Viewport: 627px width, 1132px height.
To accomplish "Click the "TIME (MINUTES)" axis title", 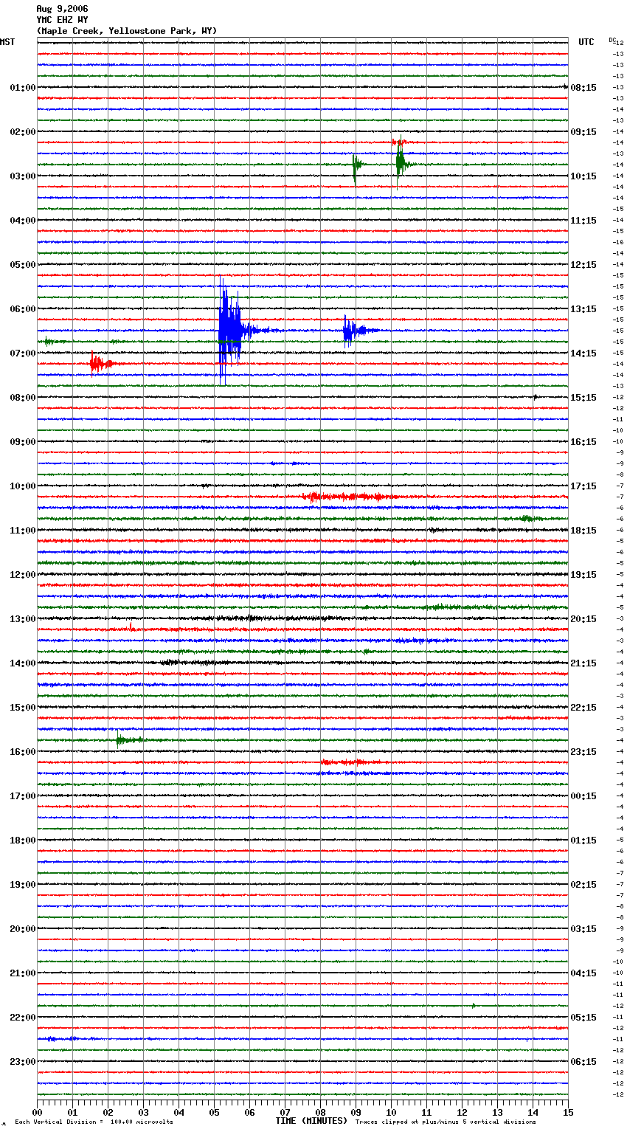I will [311, 1121].
